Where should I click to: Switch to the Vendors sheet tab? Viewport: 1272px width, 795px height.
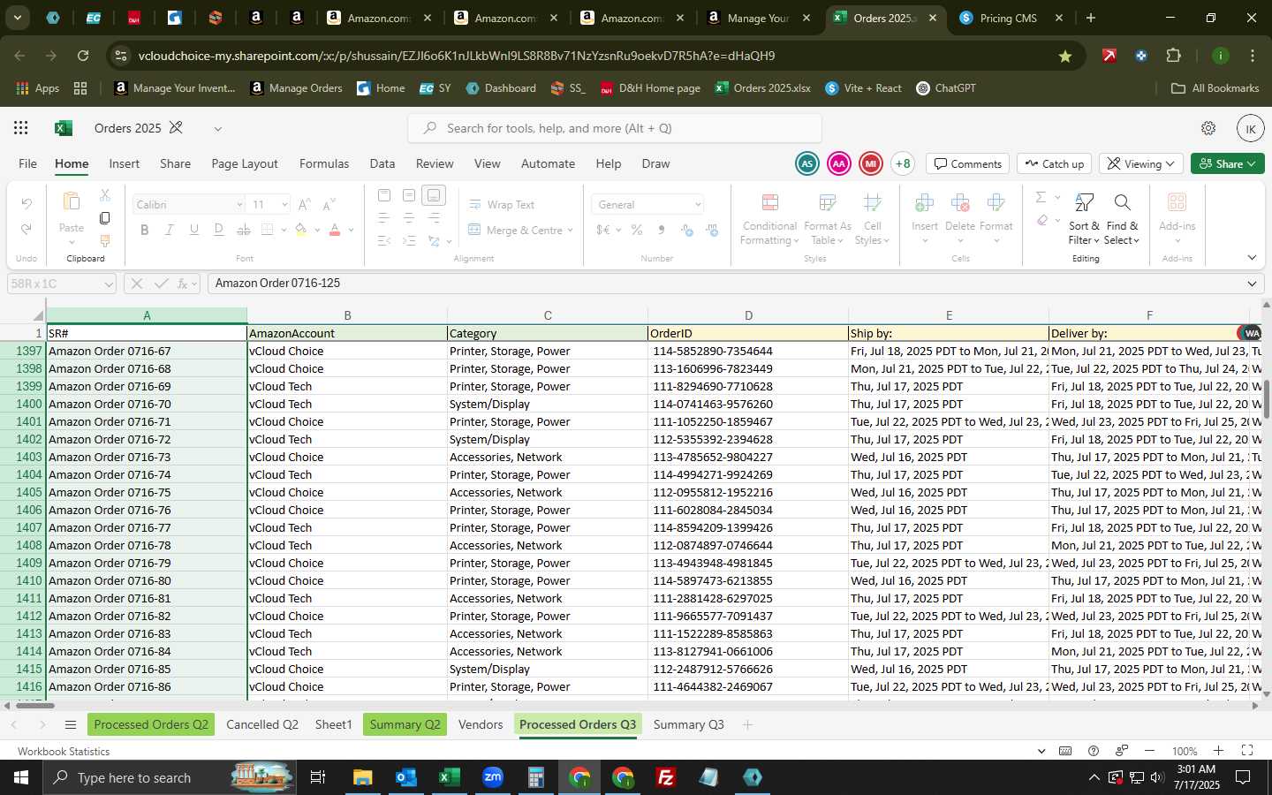[x=481, y=724]
